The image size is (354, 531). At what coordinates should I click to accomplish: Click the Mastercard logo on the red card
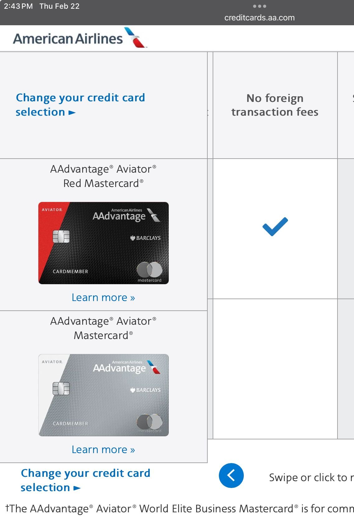pyautogui.click(x=149, y=270)
